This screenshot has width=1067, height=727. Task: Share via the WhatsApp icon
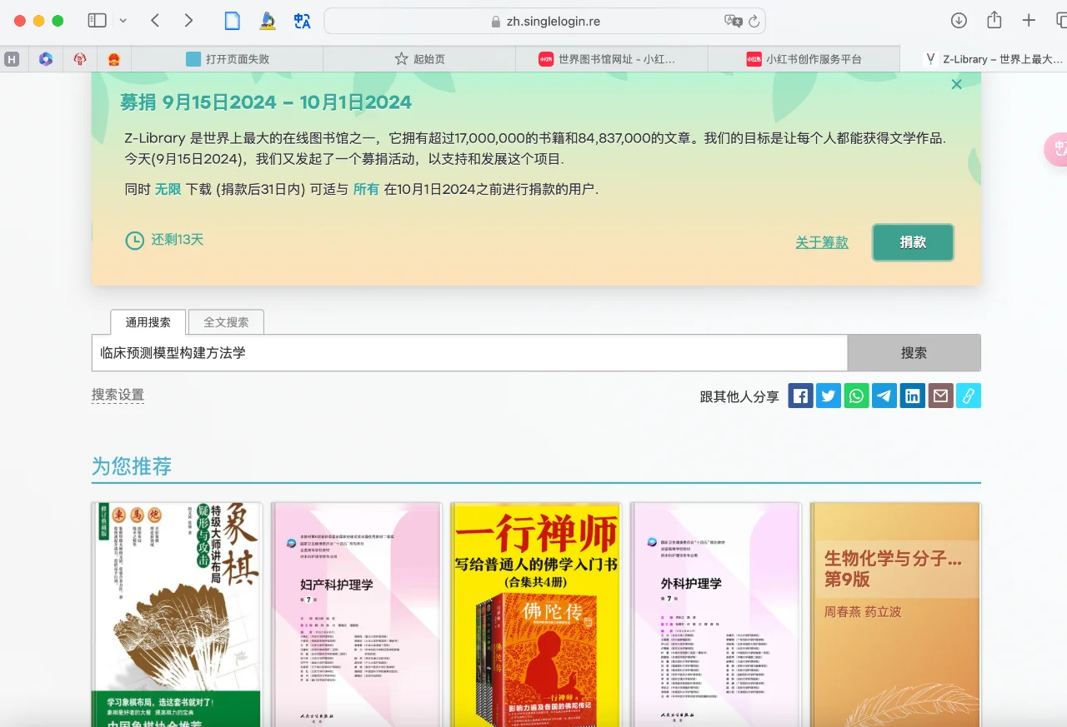pos(856,396)
